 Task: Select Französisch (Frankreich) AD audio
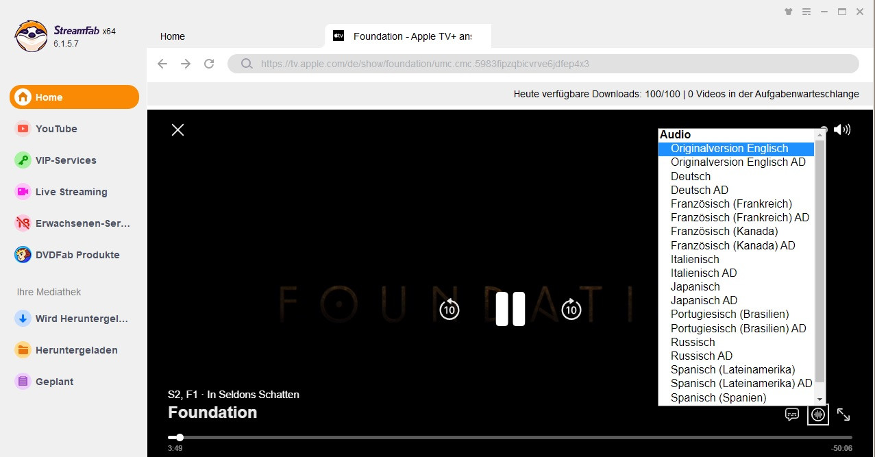tap(736, 217)
